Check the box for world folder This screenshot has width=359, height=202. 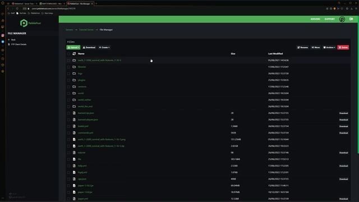[68, 93]
